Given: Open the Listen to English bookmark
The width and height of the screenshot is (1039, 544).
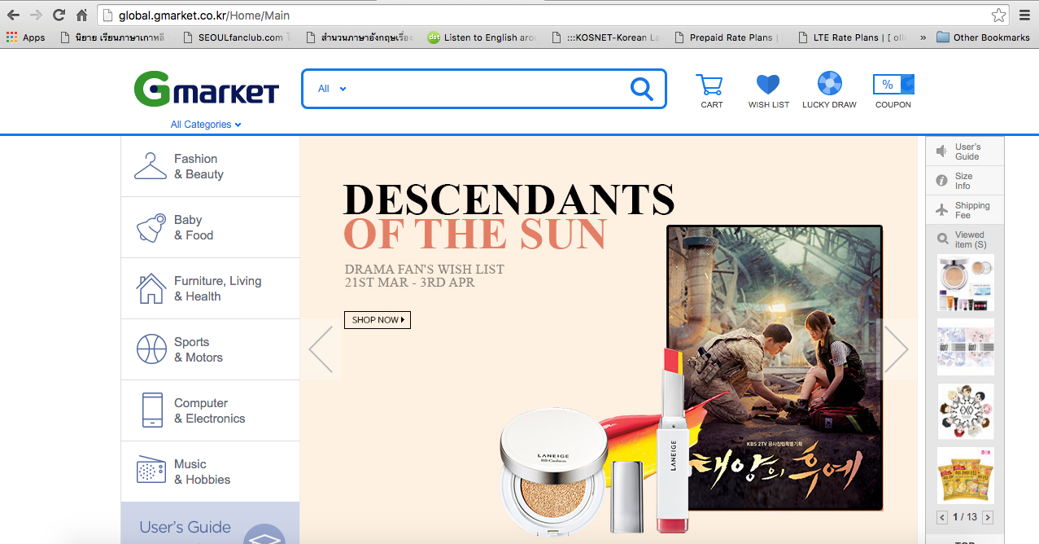Looking at the screenshot, I should pyautogui.click(x=482, y=37).
